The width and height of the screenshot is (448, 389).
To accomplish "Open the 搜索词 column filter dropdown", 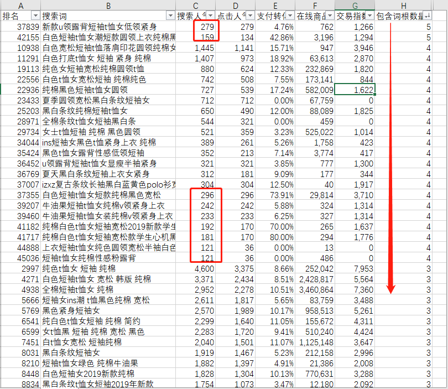I will [x=170, y=15].
